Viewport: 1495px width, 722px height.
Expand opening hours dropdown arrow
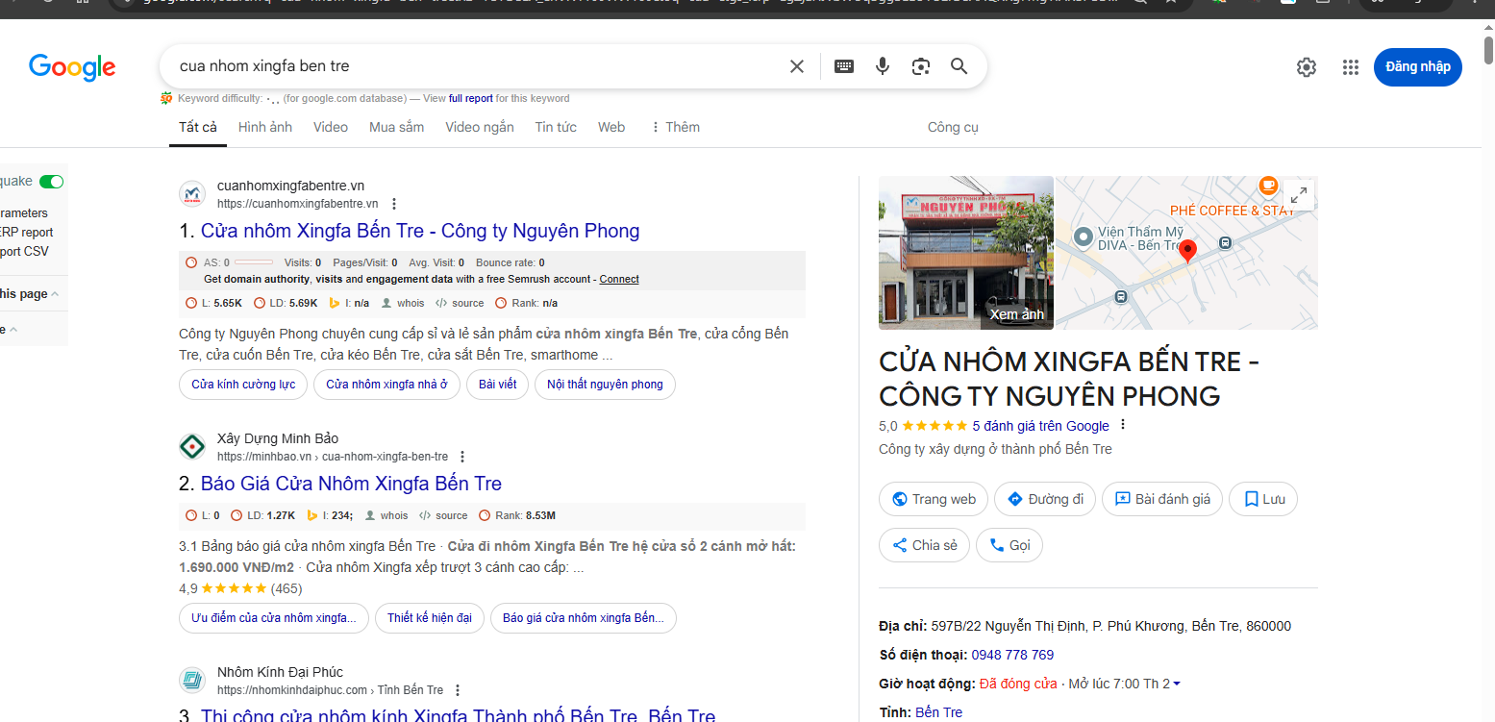pyautogui.click(x=1177, y=684)
